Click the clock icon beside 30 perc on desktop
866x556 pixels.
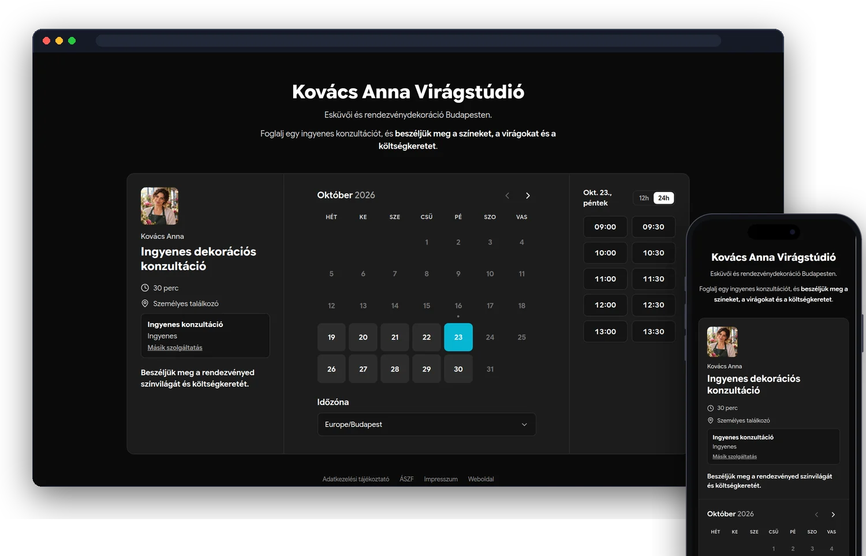(145, 288)
